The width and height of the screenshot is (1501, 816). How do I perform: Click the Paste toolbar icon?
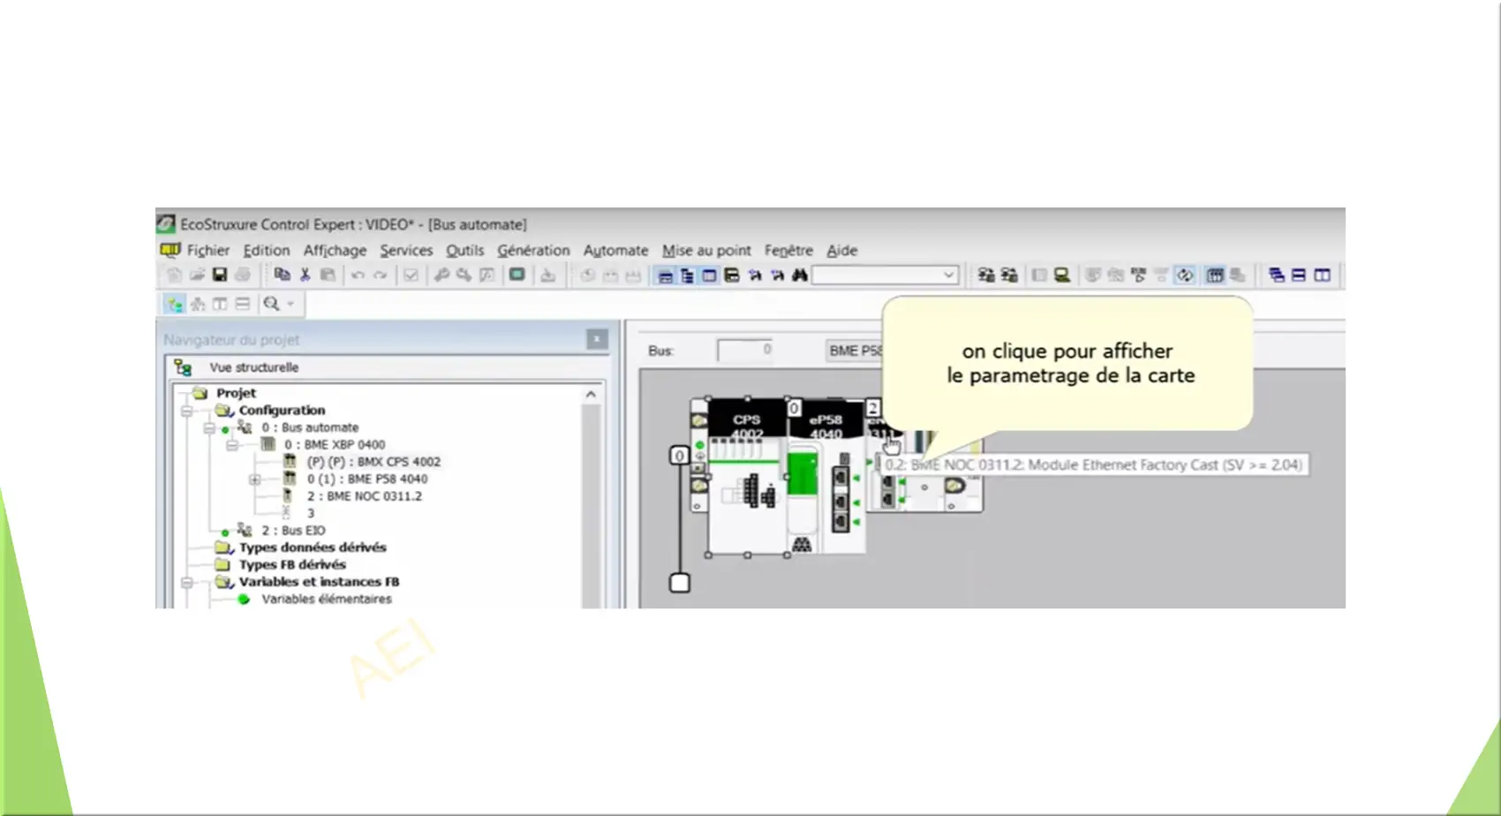point(328,276)
